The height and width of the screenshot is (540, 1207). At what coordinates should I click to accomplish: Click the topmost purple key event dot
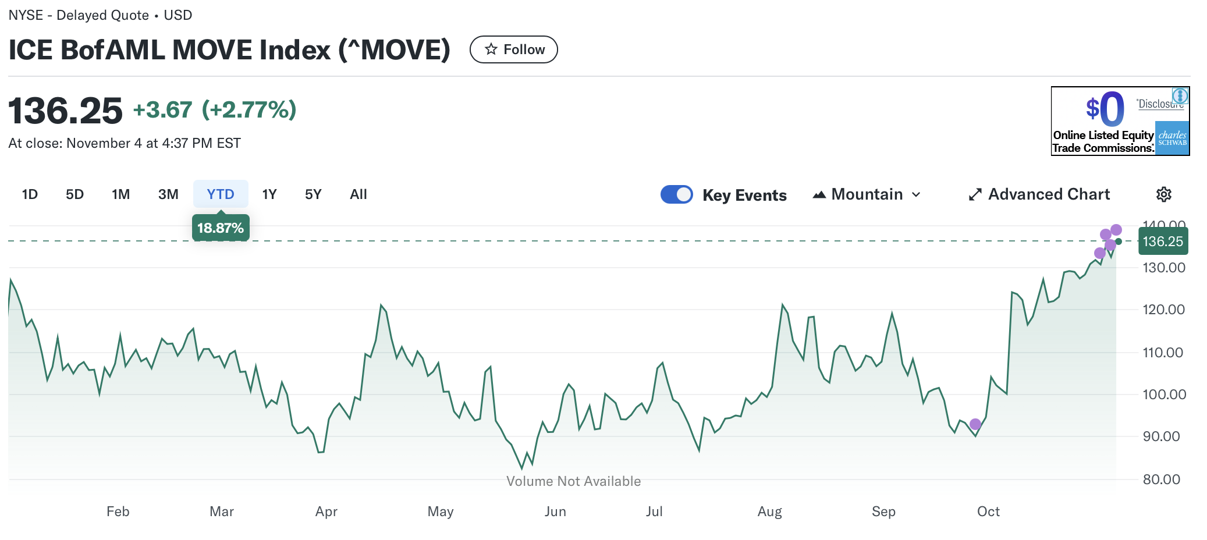[1116, 230]
